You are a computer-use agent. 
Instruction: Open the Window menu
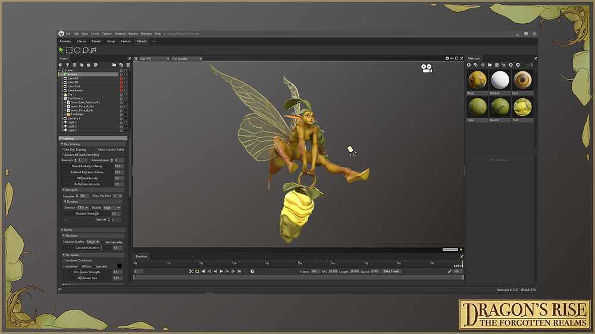146,34
